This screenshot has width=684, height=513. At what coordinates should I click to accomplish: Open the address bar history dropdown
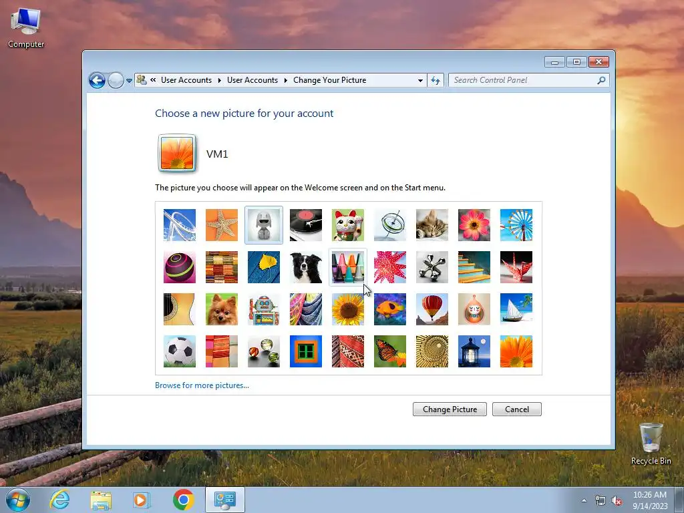pyautogui.click(x=420, y=80)
